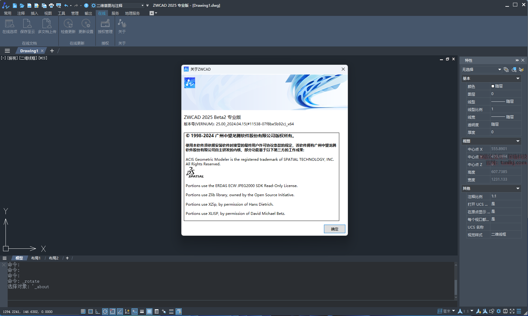This screenshot has width=528, height=316.
Task: Create a new drawing from quick access toolbar
Action: [15, 6]
